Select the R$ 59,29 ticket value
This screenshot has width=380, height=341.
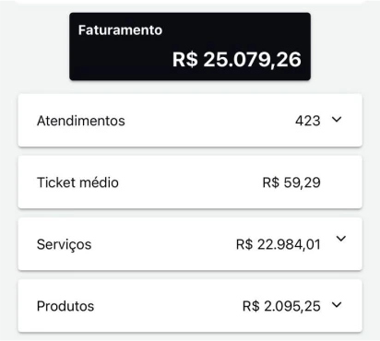(x=291, y=182)
